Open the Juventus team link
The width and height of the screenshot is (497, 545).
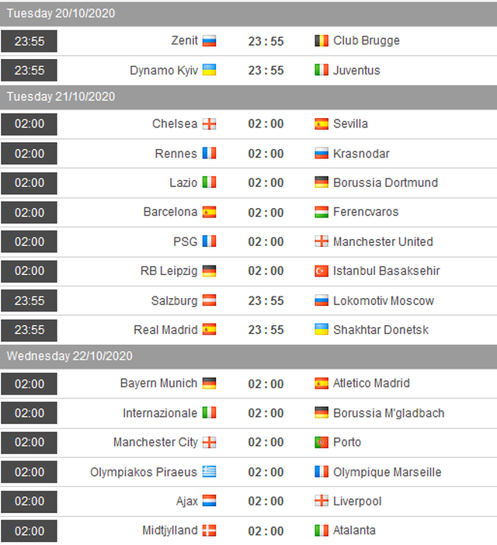356,70
